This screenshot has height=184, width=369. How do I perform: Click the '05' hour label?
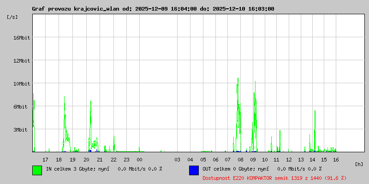203,160
